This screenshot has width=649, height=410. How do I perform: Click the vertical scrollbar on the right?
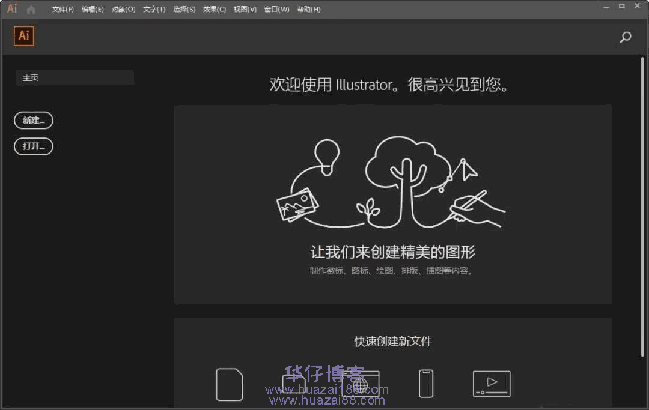click(642, 207)
